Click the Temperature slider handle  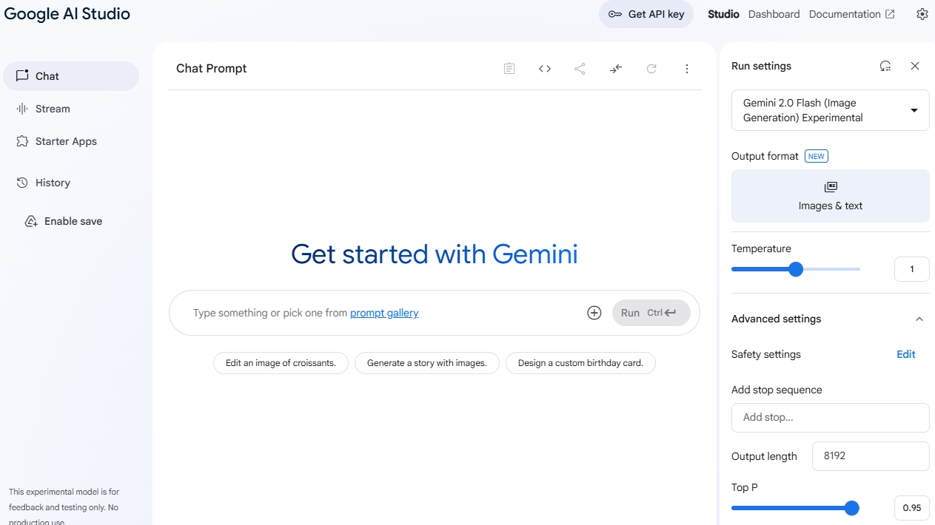click(796, 269)
